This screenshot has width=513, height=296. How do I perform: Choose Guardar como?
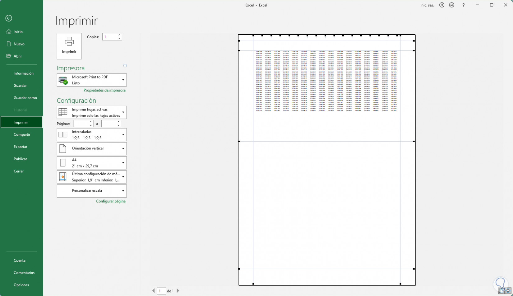point(21,98)
